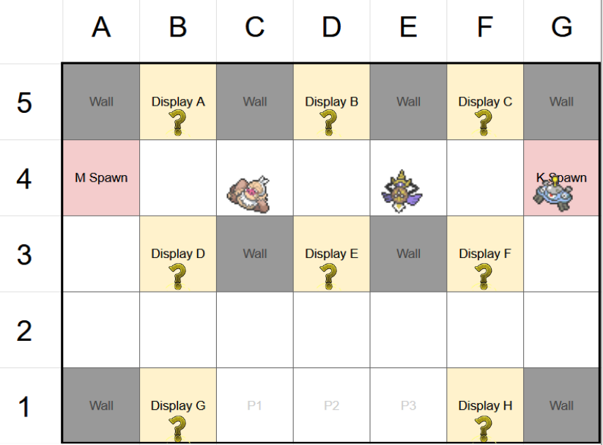The image size is (603, 445).
Task: Click row header 2
Action: 24,331
